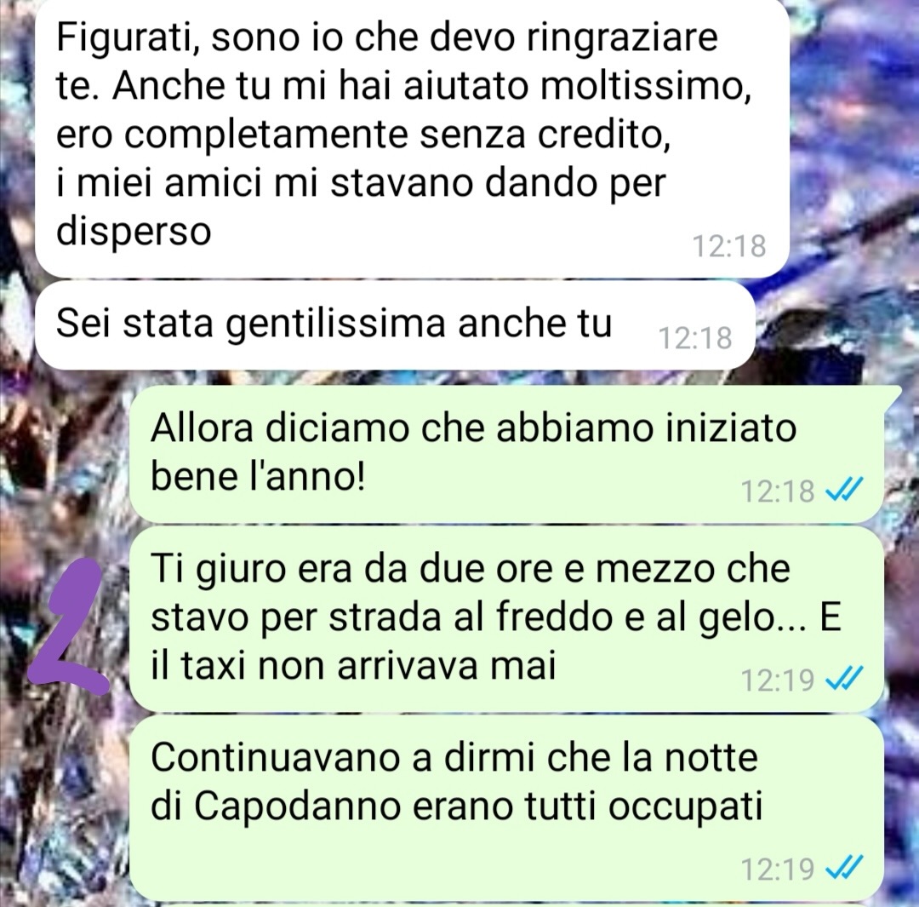
Task: Click the text "ero completamente senza credito"
Action: 362,137
